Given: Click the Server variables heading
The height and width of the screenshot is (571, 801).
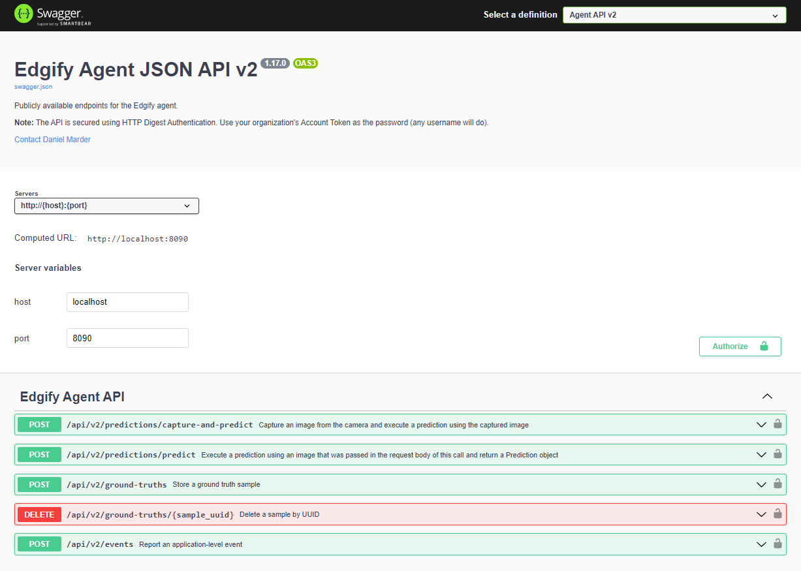Looking at the screenshot, I should (48, 268).
